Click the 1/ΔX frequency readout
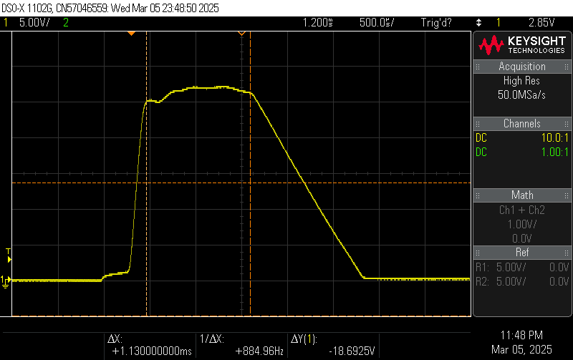Viewport: 573px width, 360px height. [259, 351]
